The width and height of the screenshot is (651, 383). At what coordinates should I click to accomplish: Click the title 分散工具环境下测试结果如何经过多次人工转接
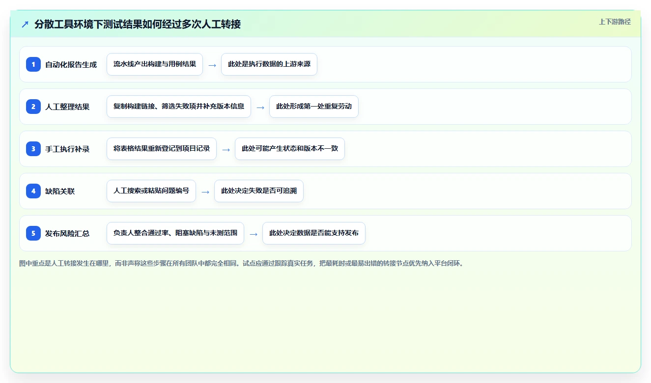pyautogui.click(x=138, y=24)
